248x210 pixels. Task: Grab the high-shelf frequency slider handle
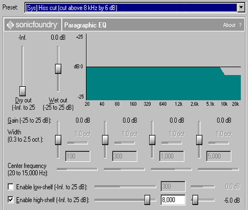click(x=147, y=200)
